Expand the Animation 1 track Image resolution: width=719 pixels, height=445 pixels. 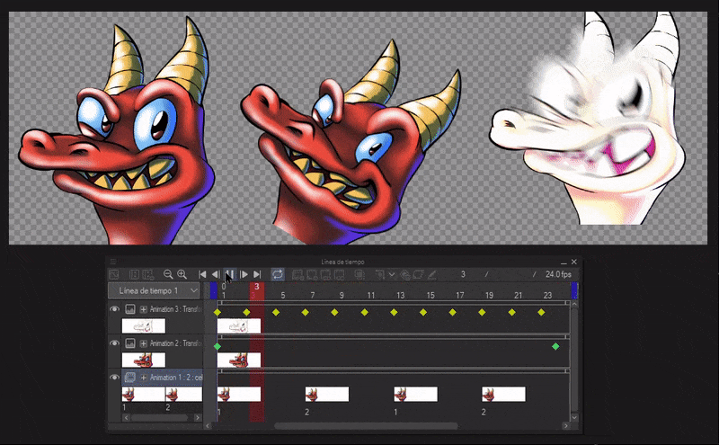[x=144, y=377]
